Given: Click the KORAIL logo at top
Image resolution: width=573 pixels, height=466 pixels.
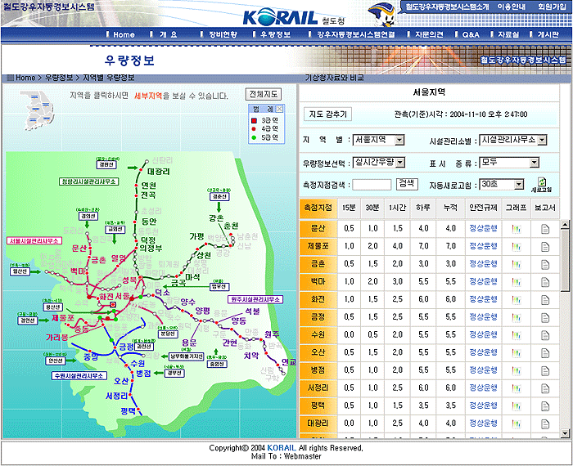Looking at the screenshot, I should click(x=276, y=16).
